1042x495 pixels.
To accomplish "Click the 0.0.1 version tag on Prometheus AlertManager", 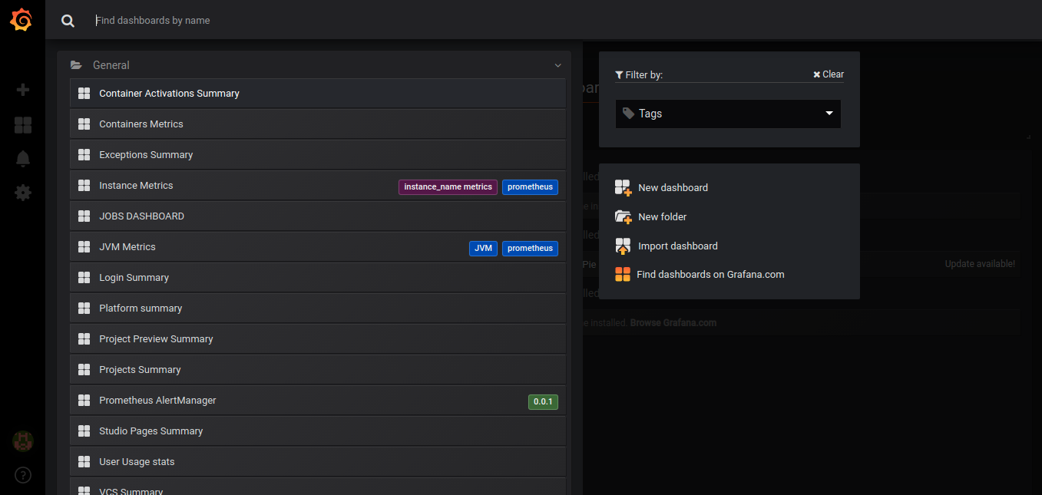I will pyautogui.click(x=543, y=401).
